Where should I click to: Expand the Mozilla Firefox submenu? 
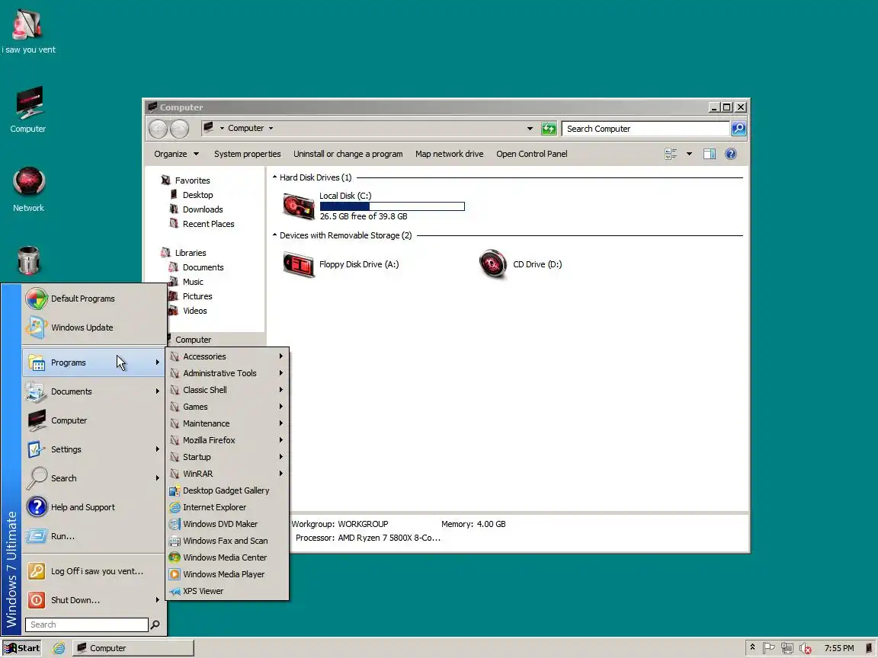[227, 440]
